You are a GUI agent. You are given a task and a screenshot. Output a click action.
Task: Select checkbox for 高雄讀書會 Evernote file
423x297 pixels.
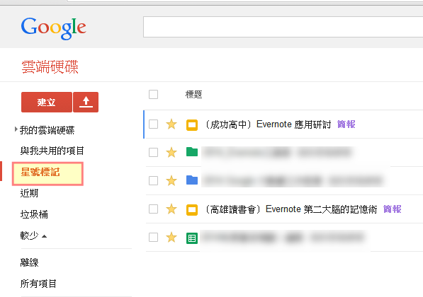point(153,209)
